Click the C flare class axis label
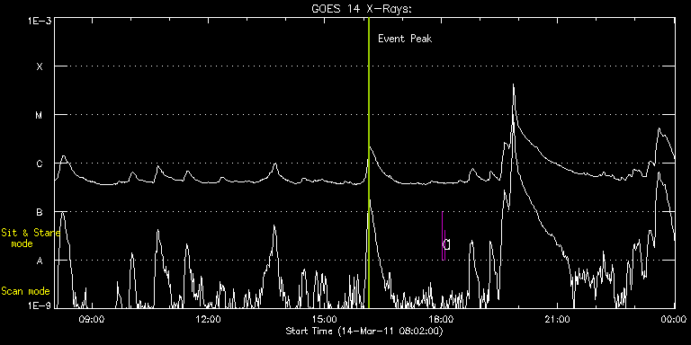Image resolution: width=691 pixels, height=345 pixels. click(40, 164)
